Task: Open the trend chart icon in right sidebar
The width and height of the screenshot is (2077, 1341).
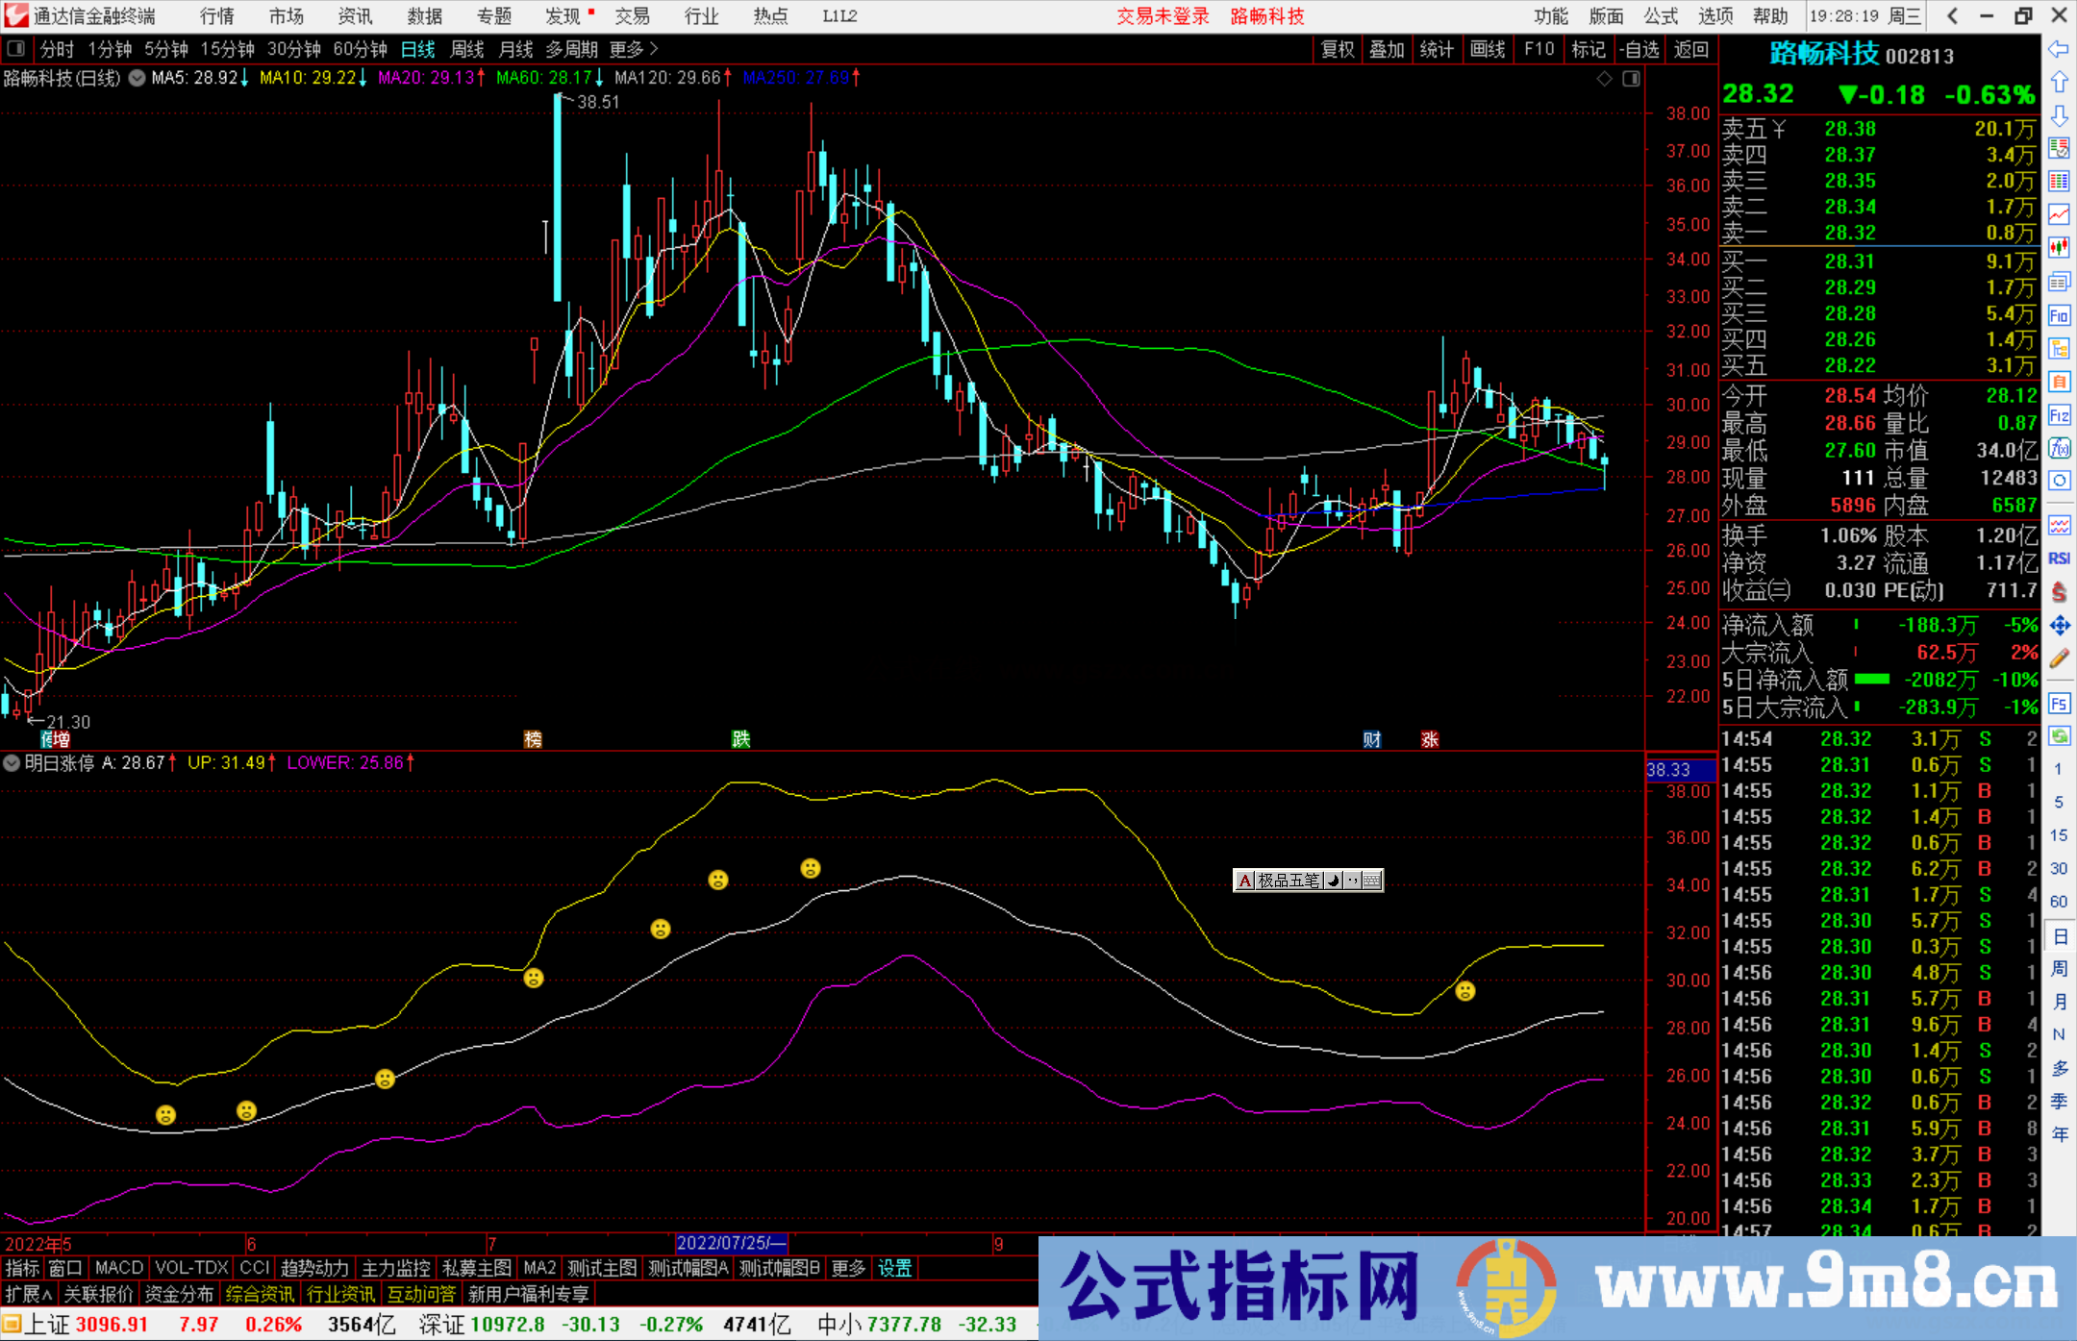Action: point(2060,213)
